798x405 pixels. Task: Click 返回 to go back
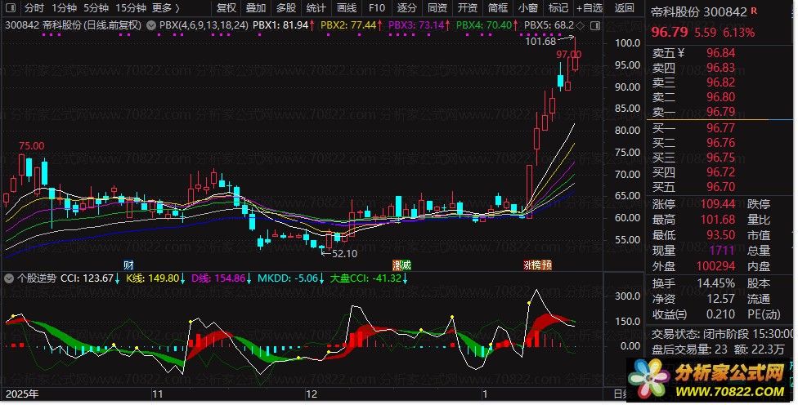click(624, 7)
